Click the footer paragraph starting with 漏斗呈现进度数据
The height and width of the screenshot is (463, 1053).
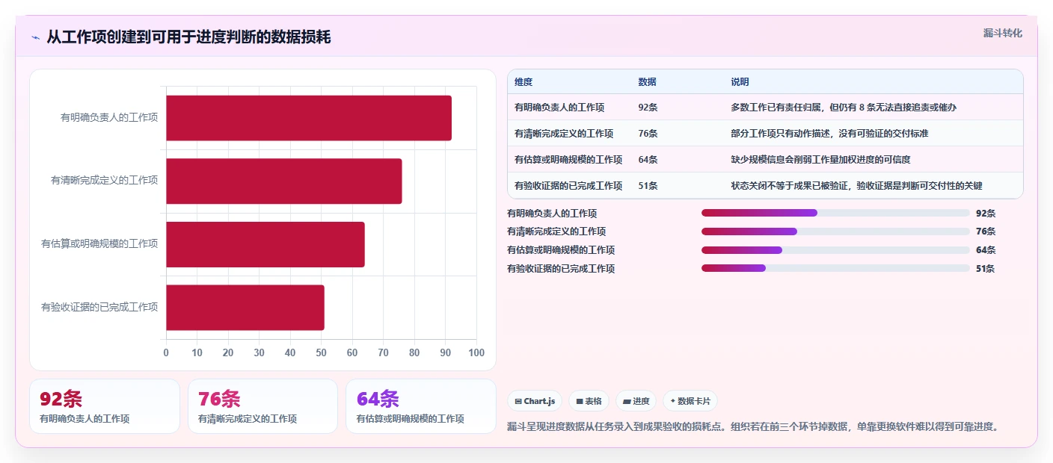pos(753,427)
